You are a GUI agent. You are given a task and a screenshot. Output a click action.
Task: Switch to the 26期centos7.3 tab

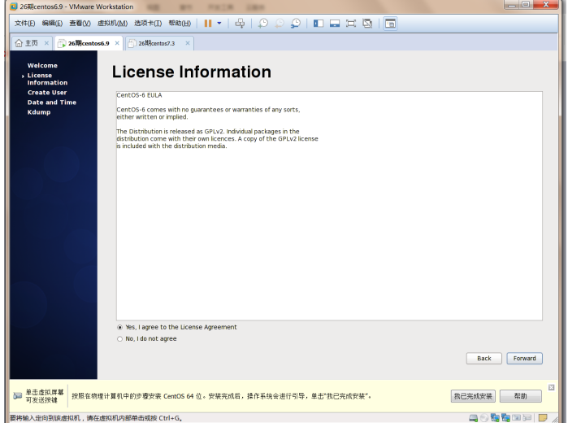tap(157, 43)
